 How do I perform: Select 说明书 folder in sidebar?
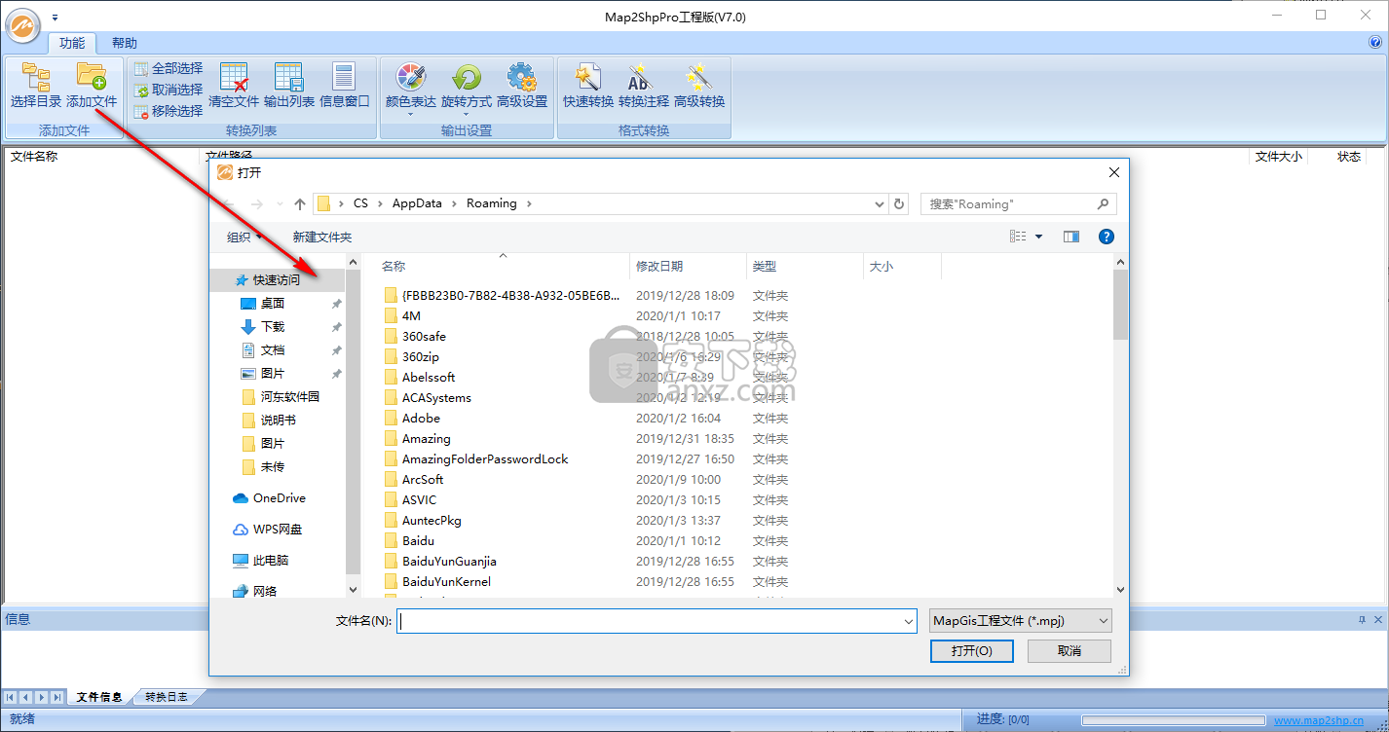point(278,420)
